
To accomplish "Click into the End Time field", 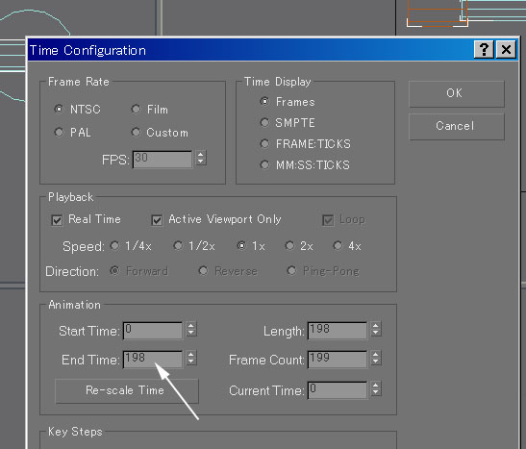I will pyautogui.click(x=153, y=360).
